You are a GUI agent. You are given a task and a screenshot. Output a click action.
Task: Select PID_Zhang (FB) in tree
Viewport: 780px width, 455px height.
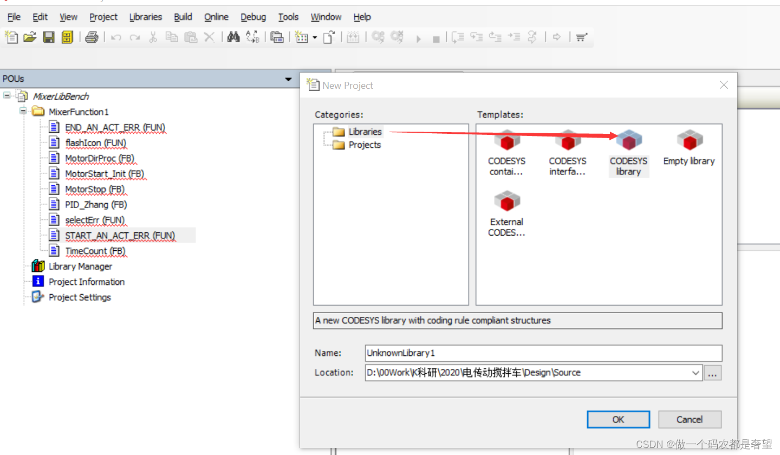96,205
